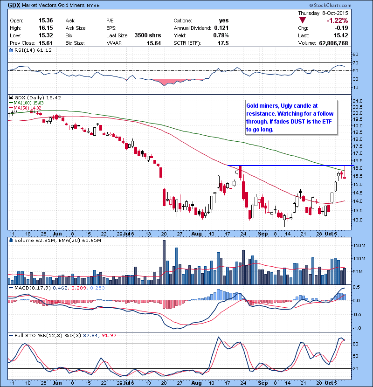Viewport: 373px width, 387px height.
Task: Click the SCTR (ETF) value 17.5
Action: (223, 43)
